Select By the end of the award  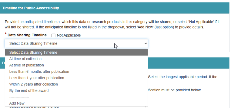click(76, 90)
